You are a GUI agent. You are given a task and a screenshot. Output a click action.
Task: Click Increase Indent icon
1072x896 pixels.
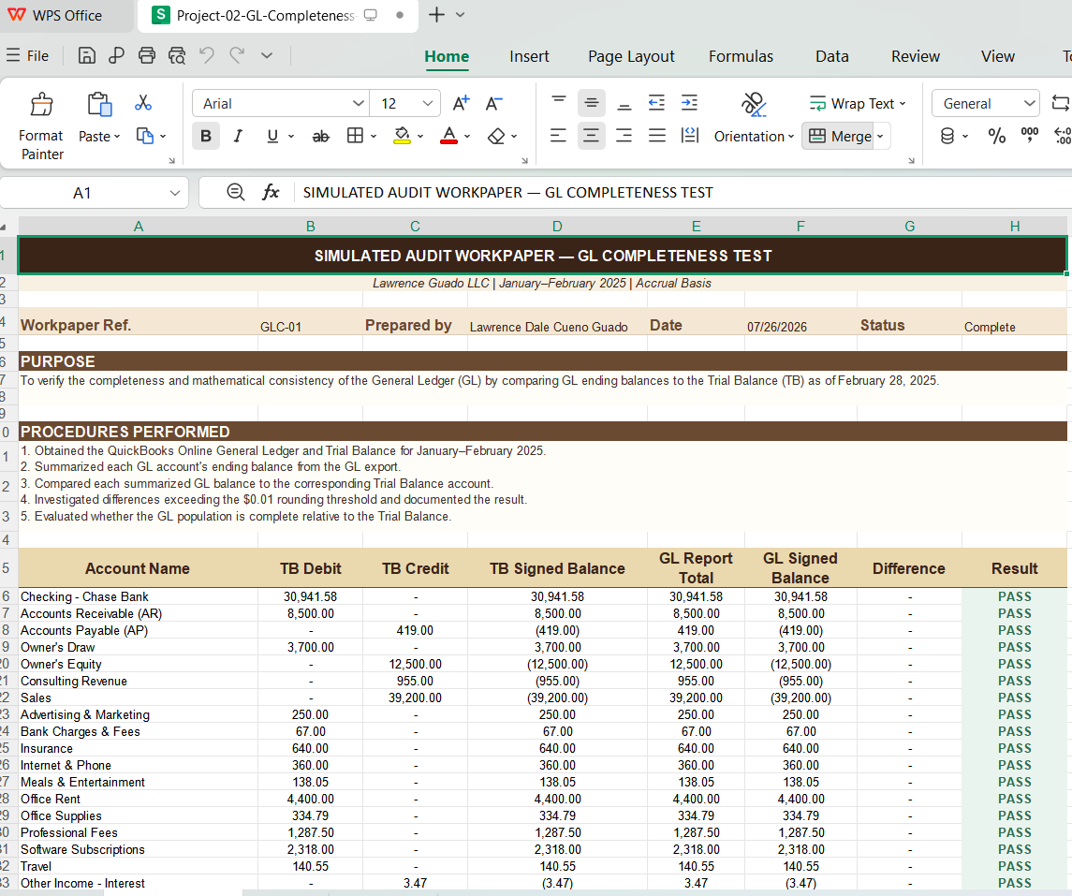click(x=690, y=103)
